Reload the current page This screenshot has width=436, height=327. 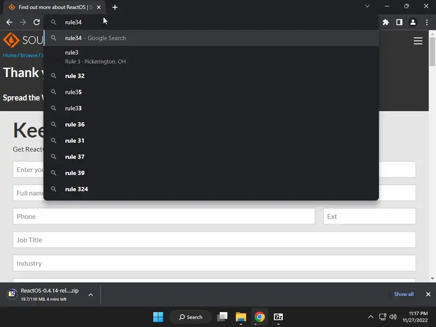tap(37, 22)
